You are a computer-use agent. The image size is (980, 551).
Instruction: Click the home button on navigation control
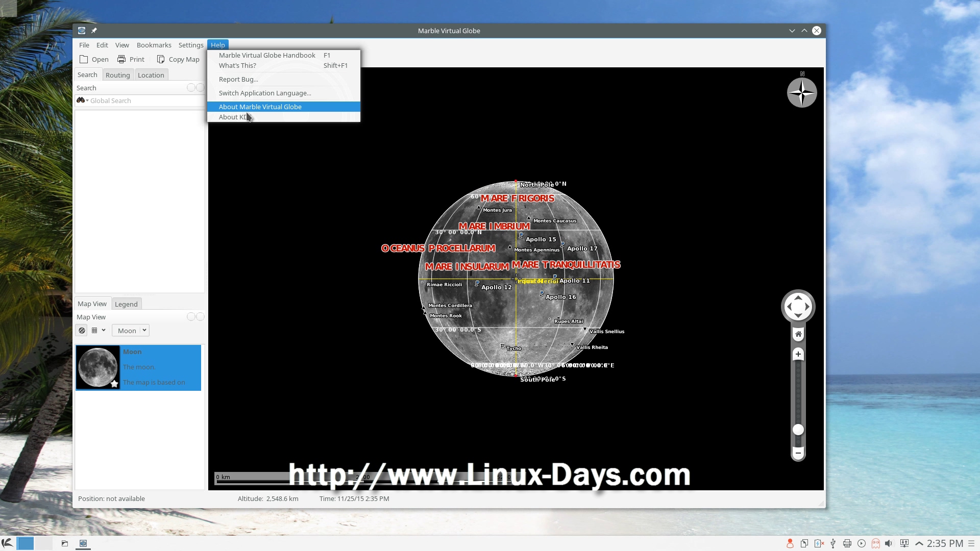click(x=798, y=334)
